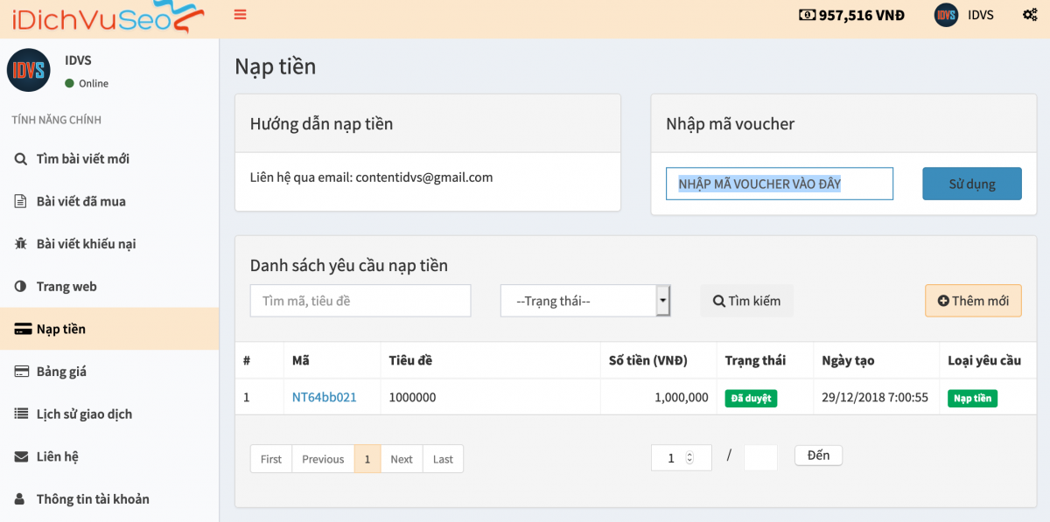Select Trang web in sidebar
Screen dimensions: 1050x522
click(66, 287)
